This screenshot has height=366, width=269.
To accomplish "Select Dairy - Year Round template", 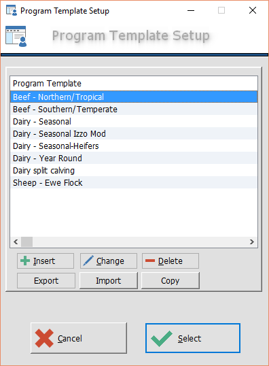I will pos(134,159).
